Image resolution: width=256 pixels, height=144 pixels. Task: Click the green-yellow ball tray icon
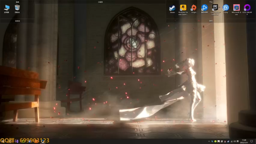click(x=215, y=141)
